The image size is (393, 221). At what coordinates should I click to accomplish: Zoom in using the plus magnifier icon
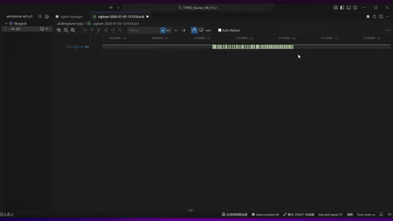coord(73,30)
